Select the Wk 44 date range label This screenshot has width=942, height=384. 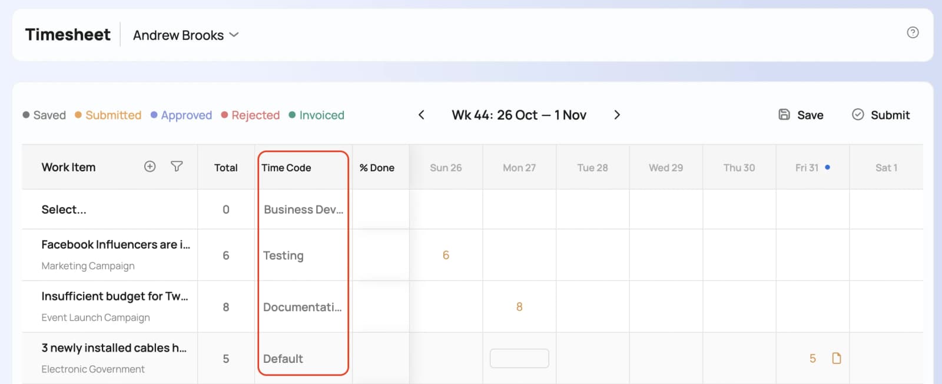tap(519, 115)
